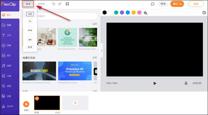This screenshot has height=115, width=208.
Task: Show all in 推廣和促銷 category
Action: (x=95, y=58)
